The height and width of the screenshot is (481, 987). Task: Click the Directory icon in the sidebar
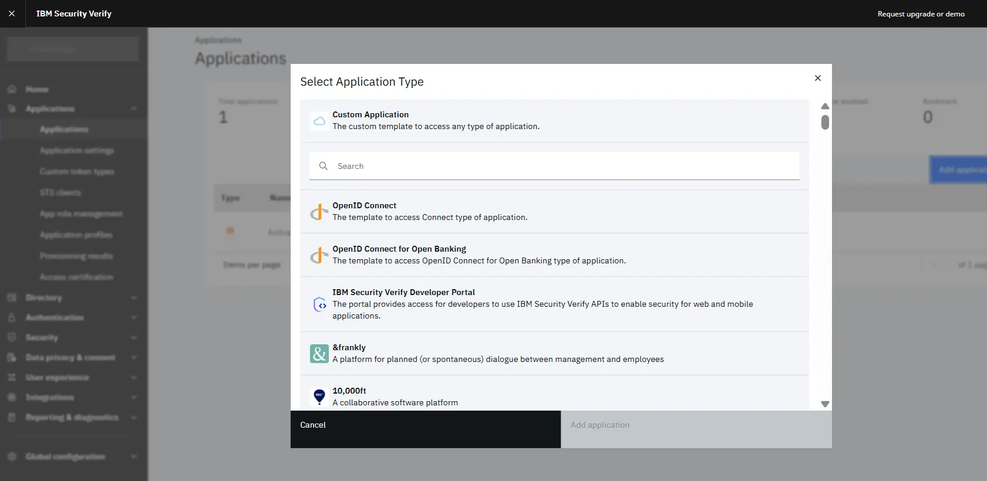12,297
